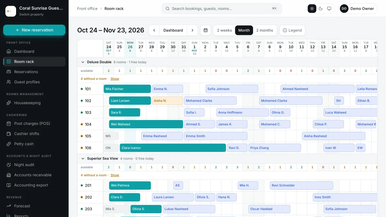The height and width of the screenshot is (217, 386).
Task: Switch to light theme
Action: point(312,9)
